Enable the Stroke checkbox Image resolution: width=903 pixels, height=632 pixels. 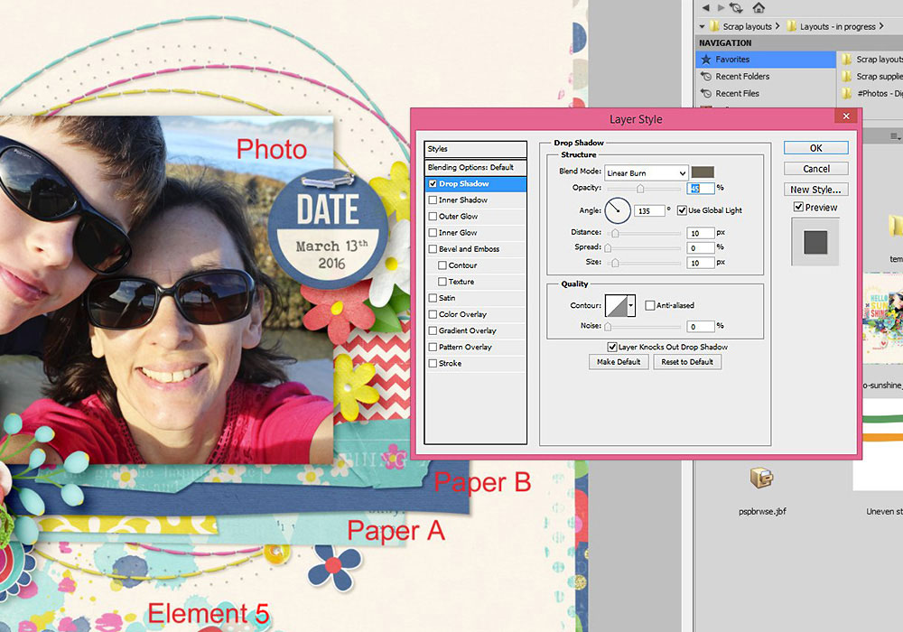433,363
